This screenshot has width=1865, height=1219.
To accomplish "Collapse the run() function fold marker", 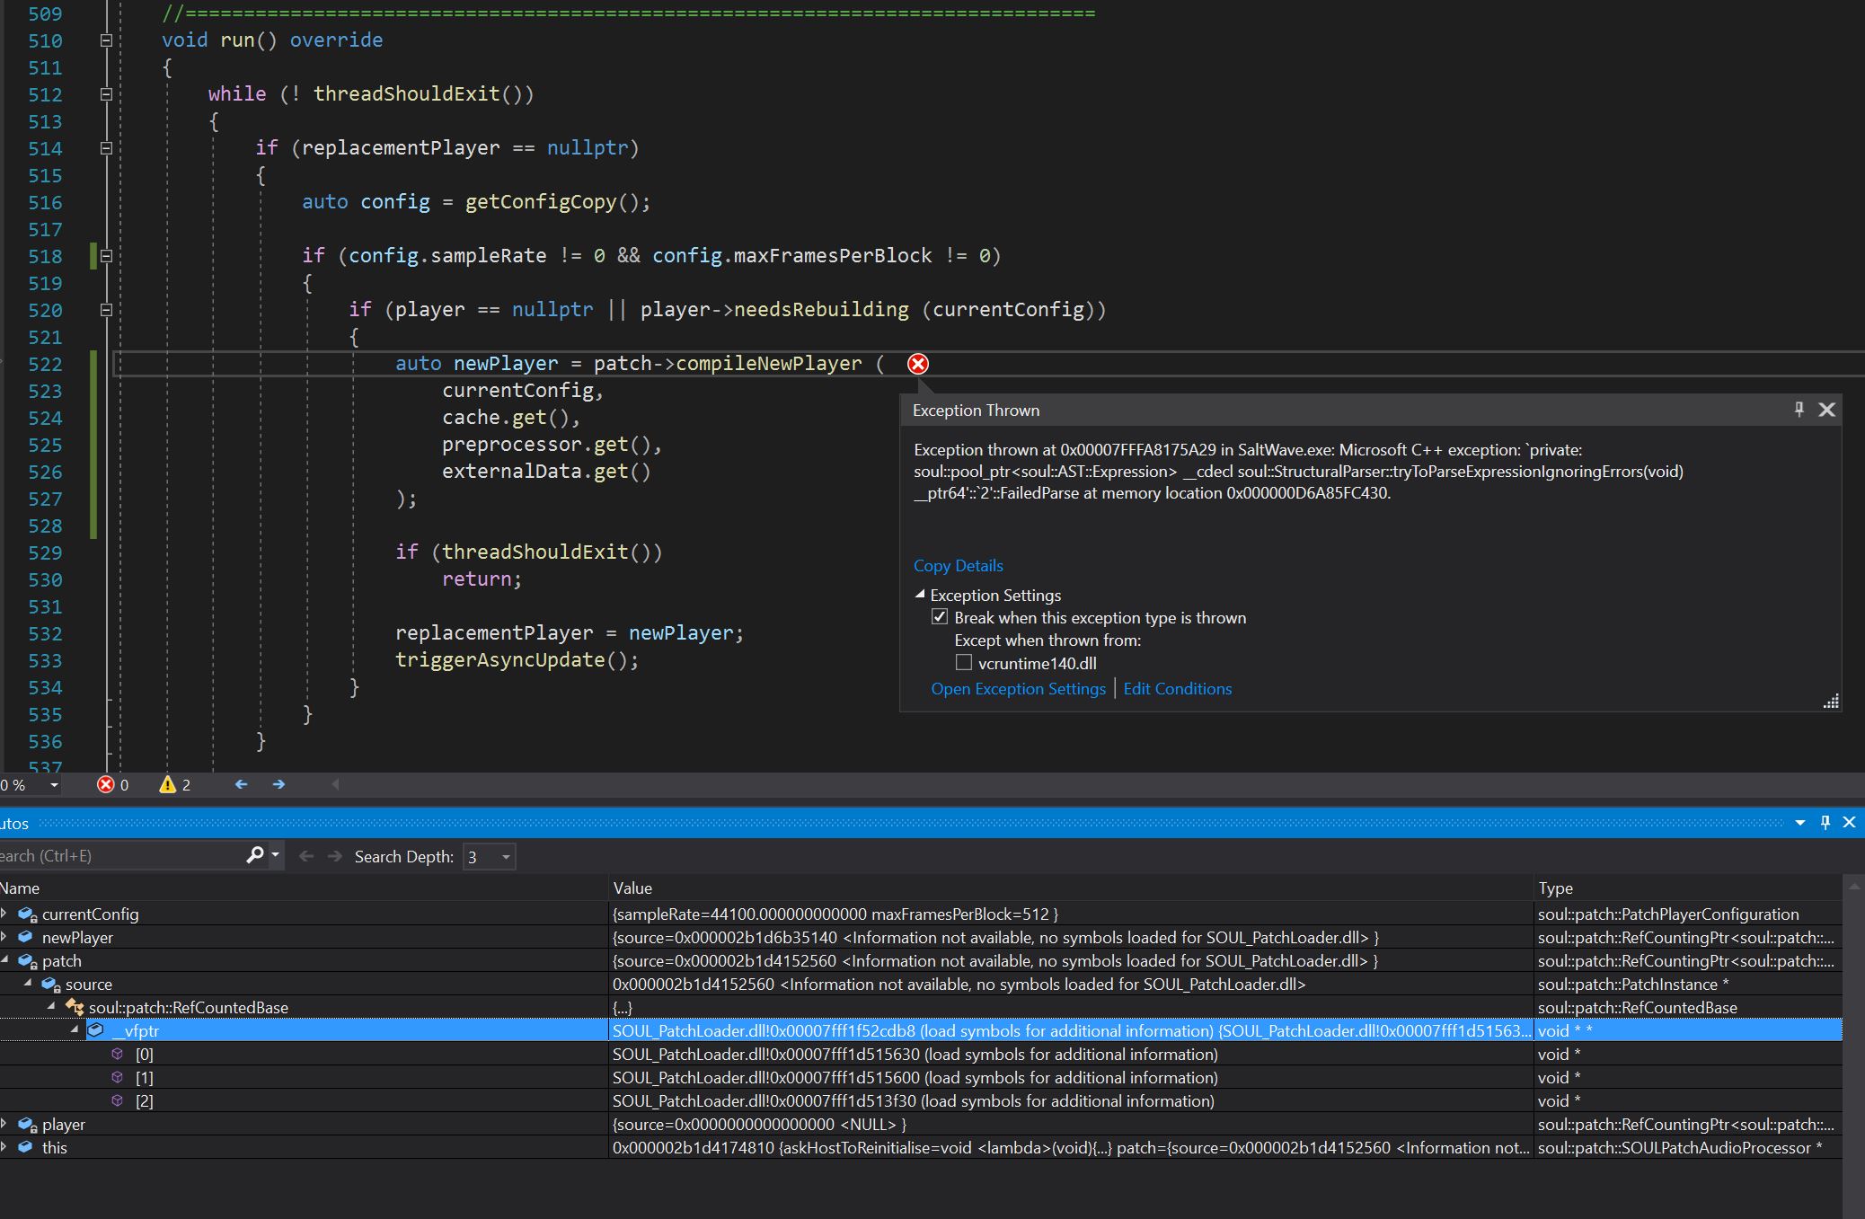I will pyautogui.click(x=106, y=40).
